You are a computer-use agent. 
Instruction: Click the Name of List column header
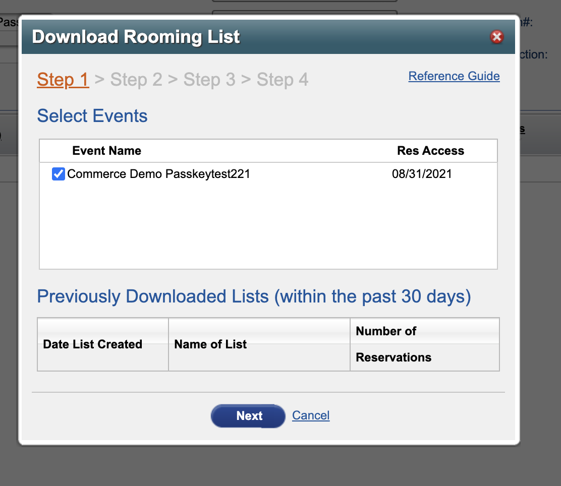210,344
